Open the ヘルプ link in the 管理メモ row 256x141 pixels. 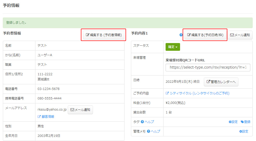tap(156, 131)
